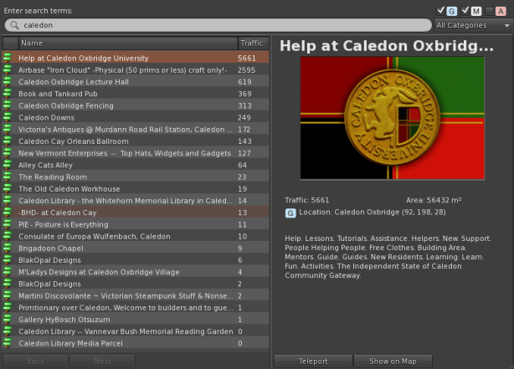Click signpost icon for Airbase "Iron Cloud"
514x369 pixels.
(8, 69)
